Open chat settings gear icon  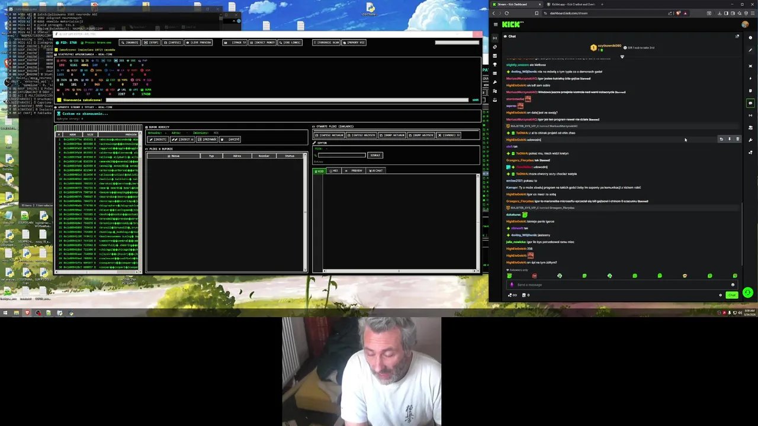(x=720, y=295)
